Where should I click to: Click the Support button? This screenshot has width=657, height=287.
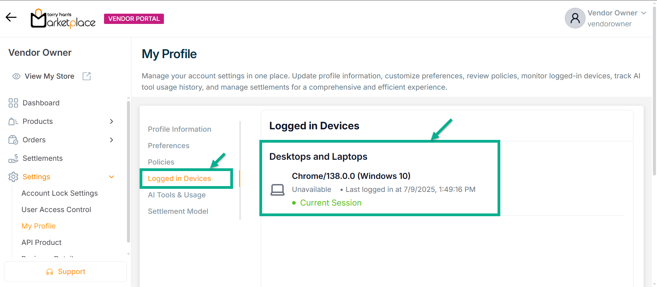[x=65, y=272]
